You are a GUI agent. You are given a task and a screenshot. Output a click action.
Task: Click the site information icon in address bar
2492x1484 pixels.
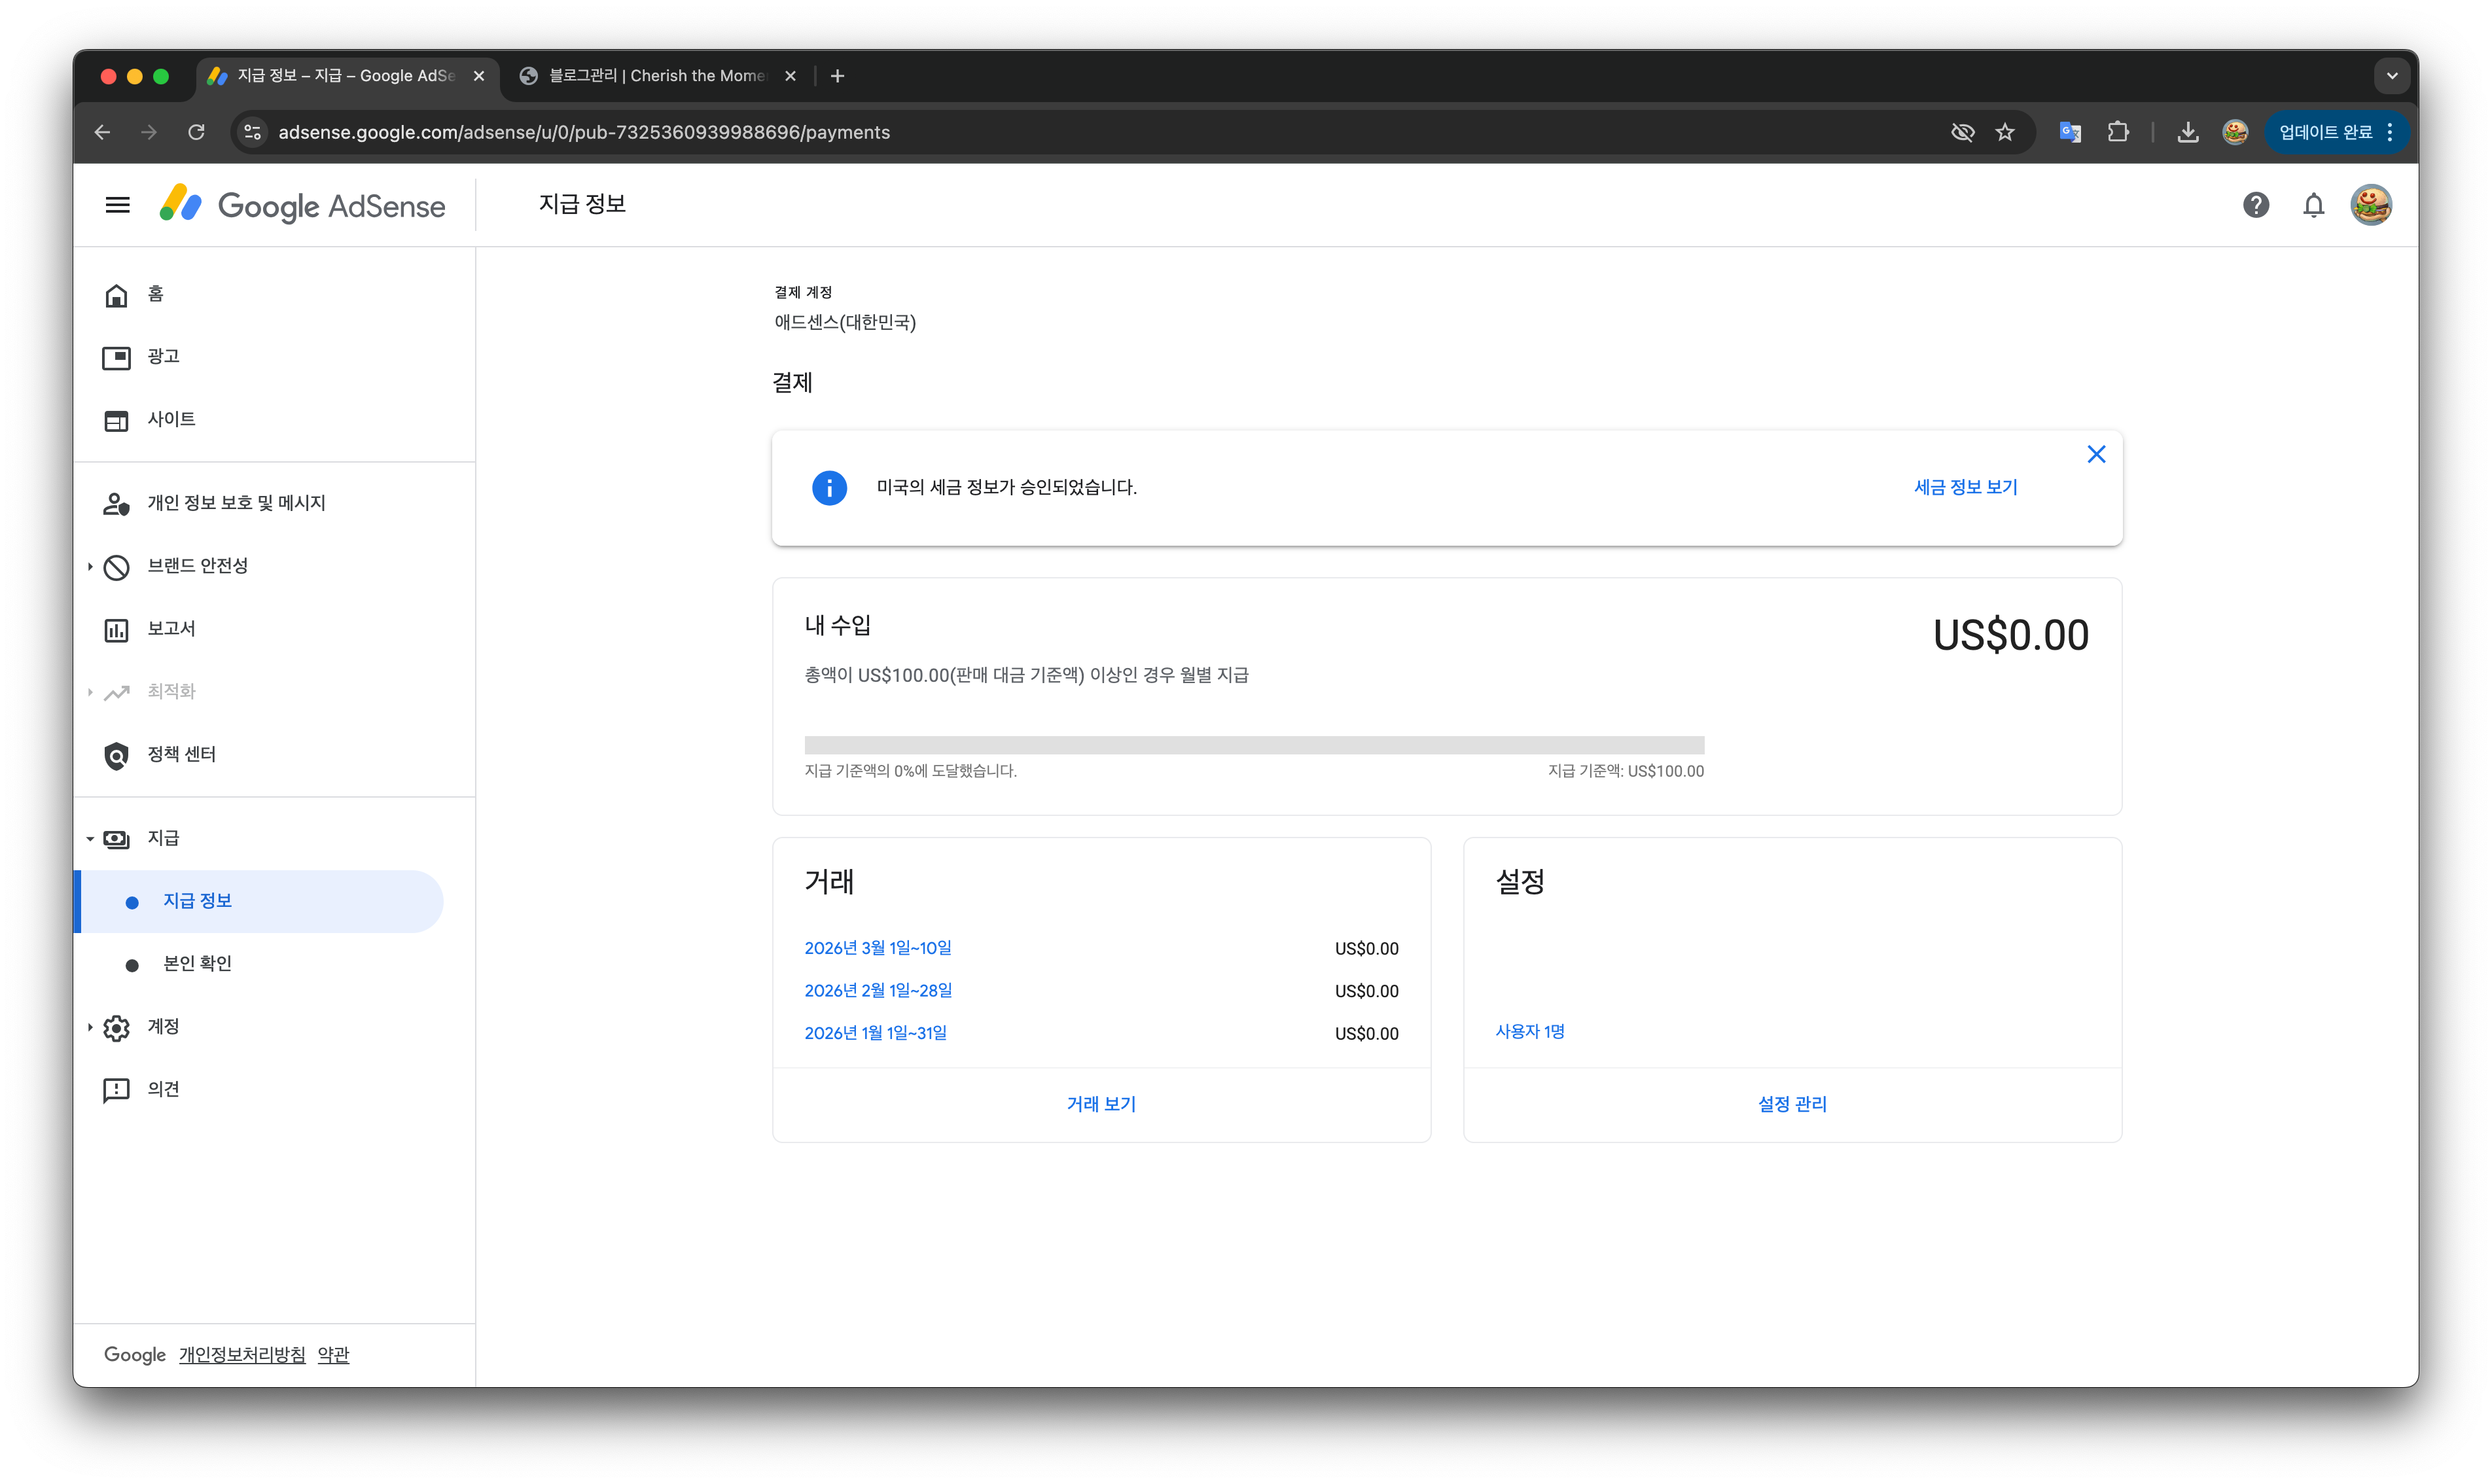pos(253,132)
